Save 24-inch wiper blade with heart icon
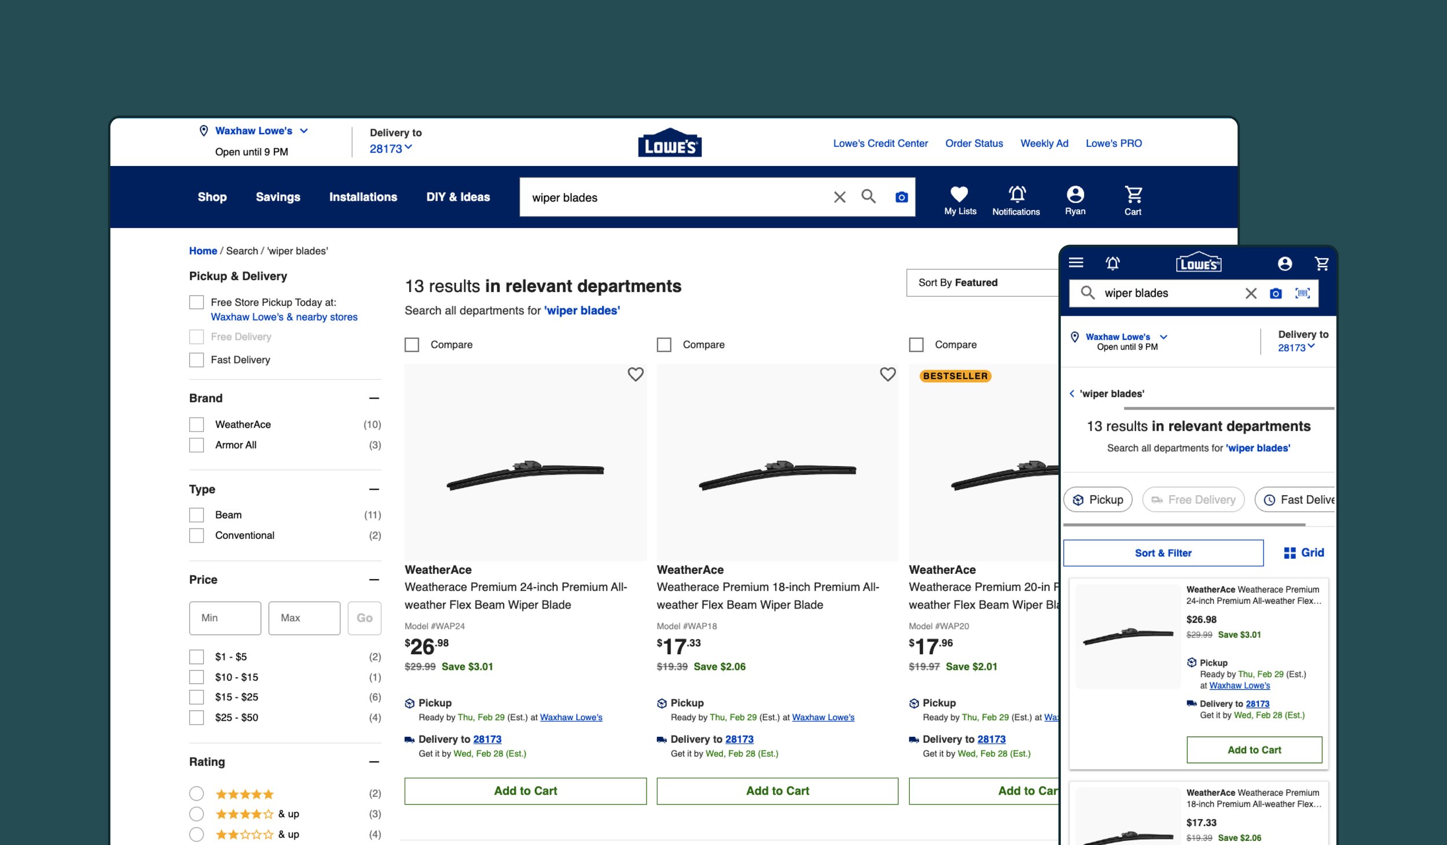Viewport: 1447px width, 845px height. pyautogui.click(x=636, y=374)
